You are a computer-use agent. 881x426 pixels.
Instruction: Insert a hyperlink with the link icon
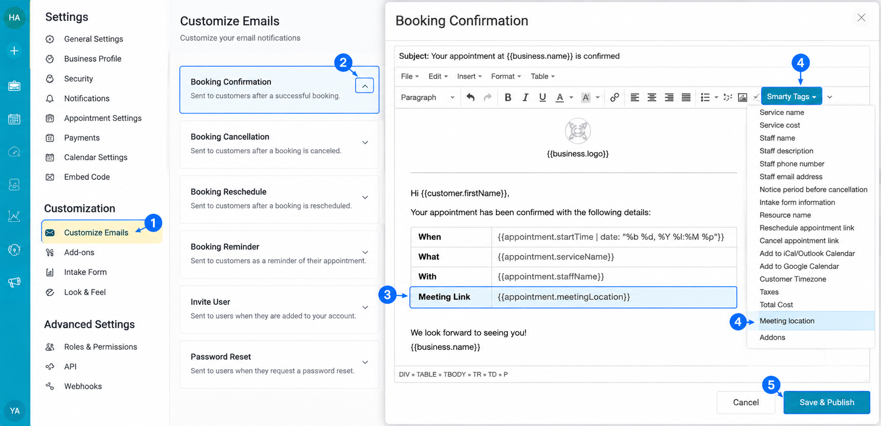point(614,97)
